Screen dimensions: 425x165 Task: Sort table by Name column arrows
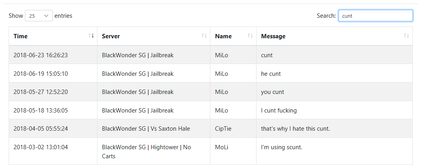(x=250, y=36)
